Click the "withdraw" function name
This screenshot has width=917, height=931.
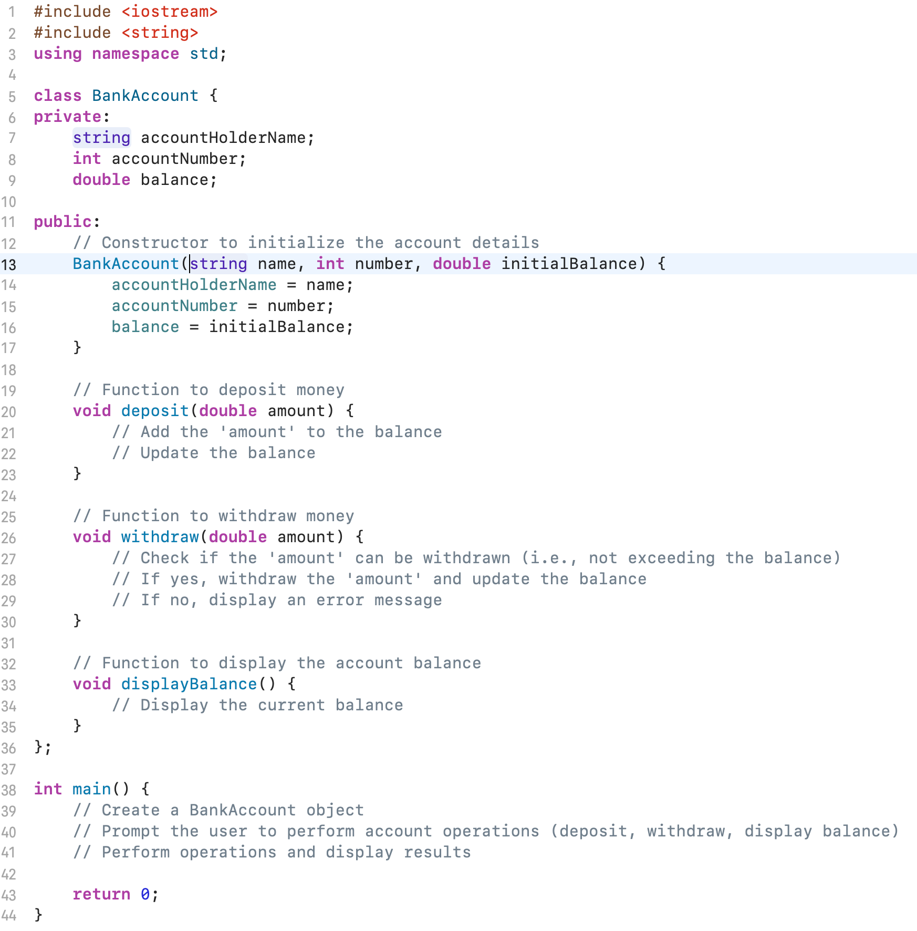tap(160, 537)
